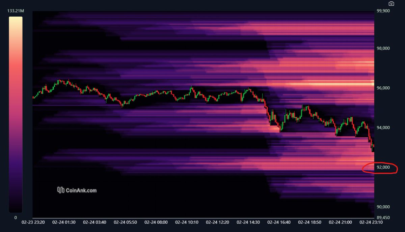
Task: Click the camera screenshot icon
Action: 391,3
